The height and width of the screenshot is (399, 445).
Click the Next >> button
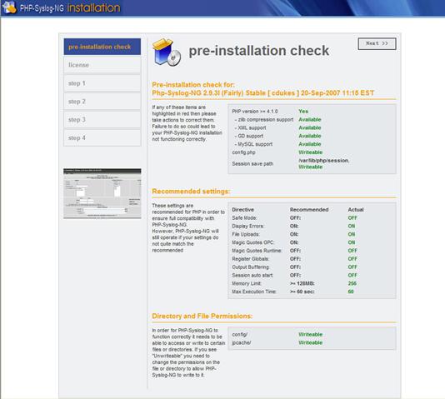pos(377,43)
